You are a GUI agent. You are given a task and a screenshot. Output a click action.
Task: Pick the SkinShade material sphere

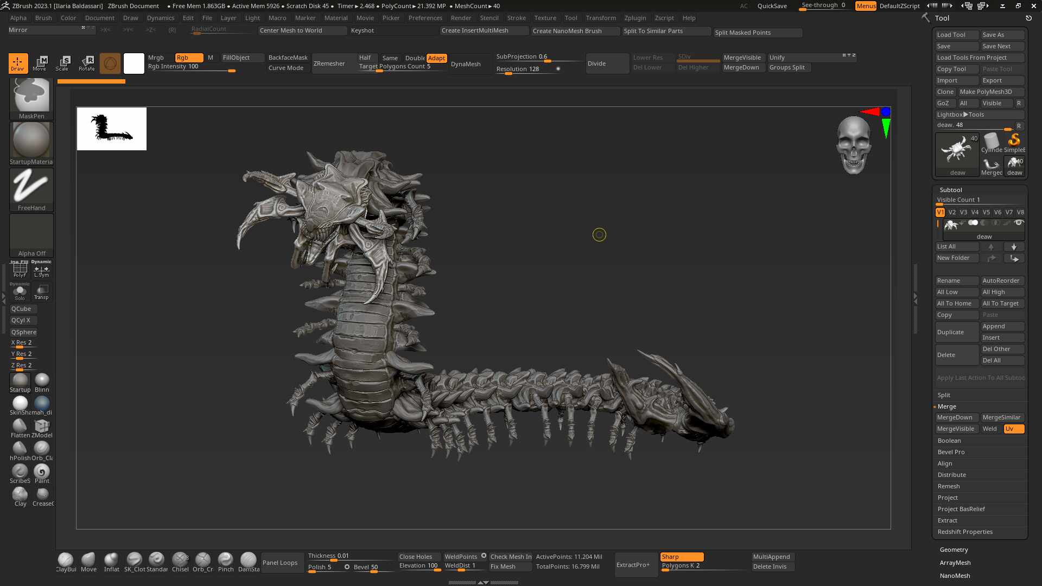[20, 405]
